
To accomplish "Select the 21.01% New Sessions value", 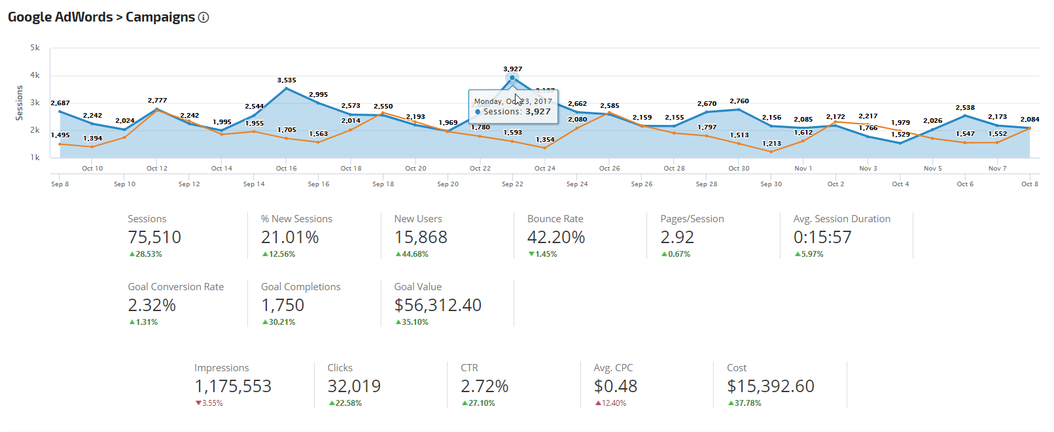I will coord(290,237).
